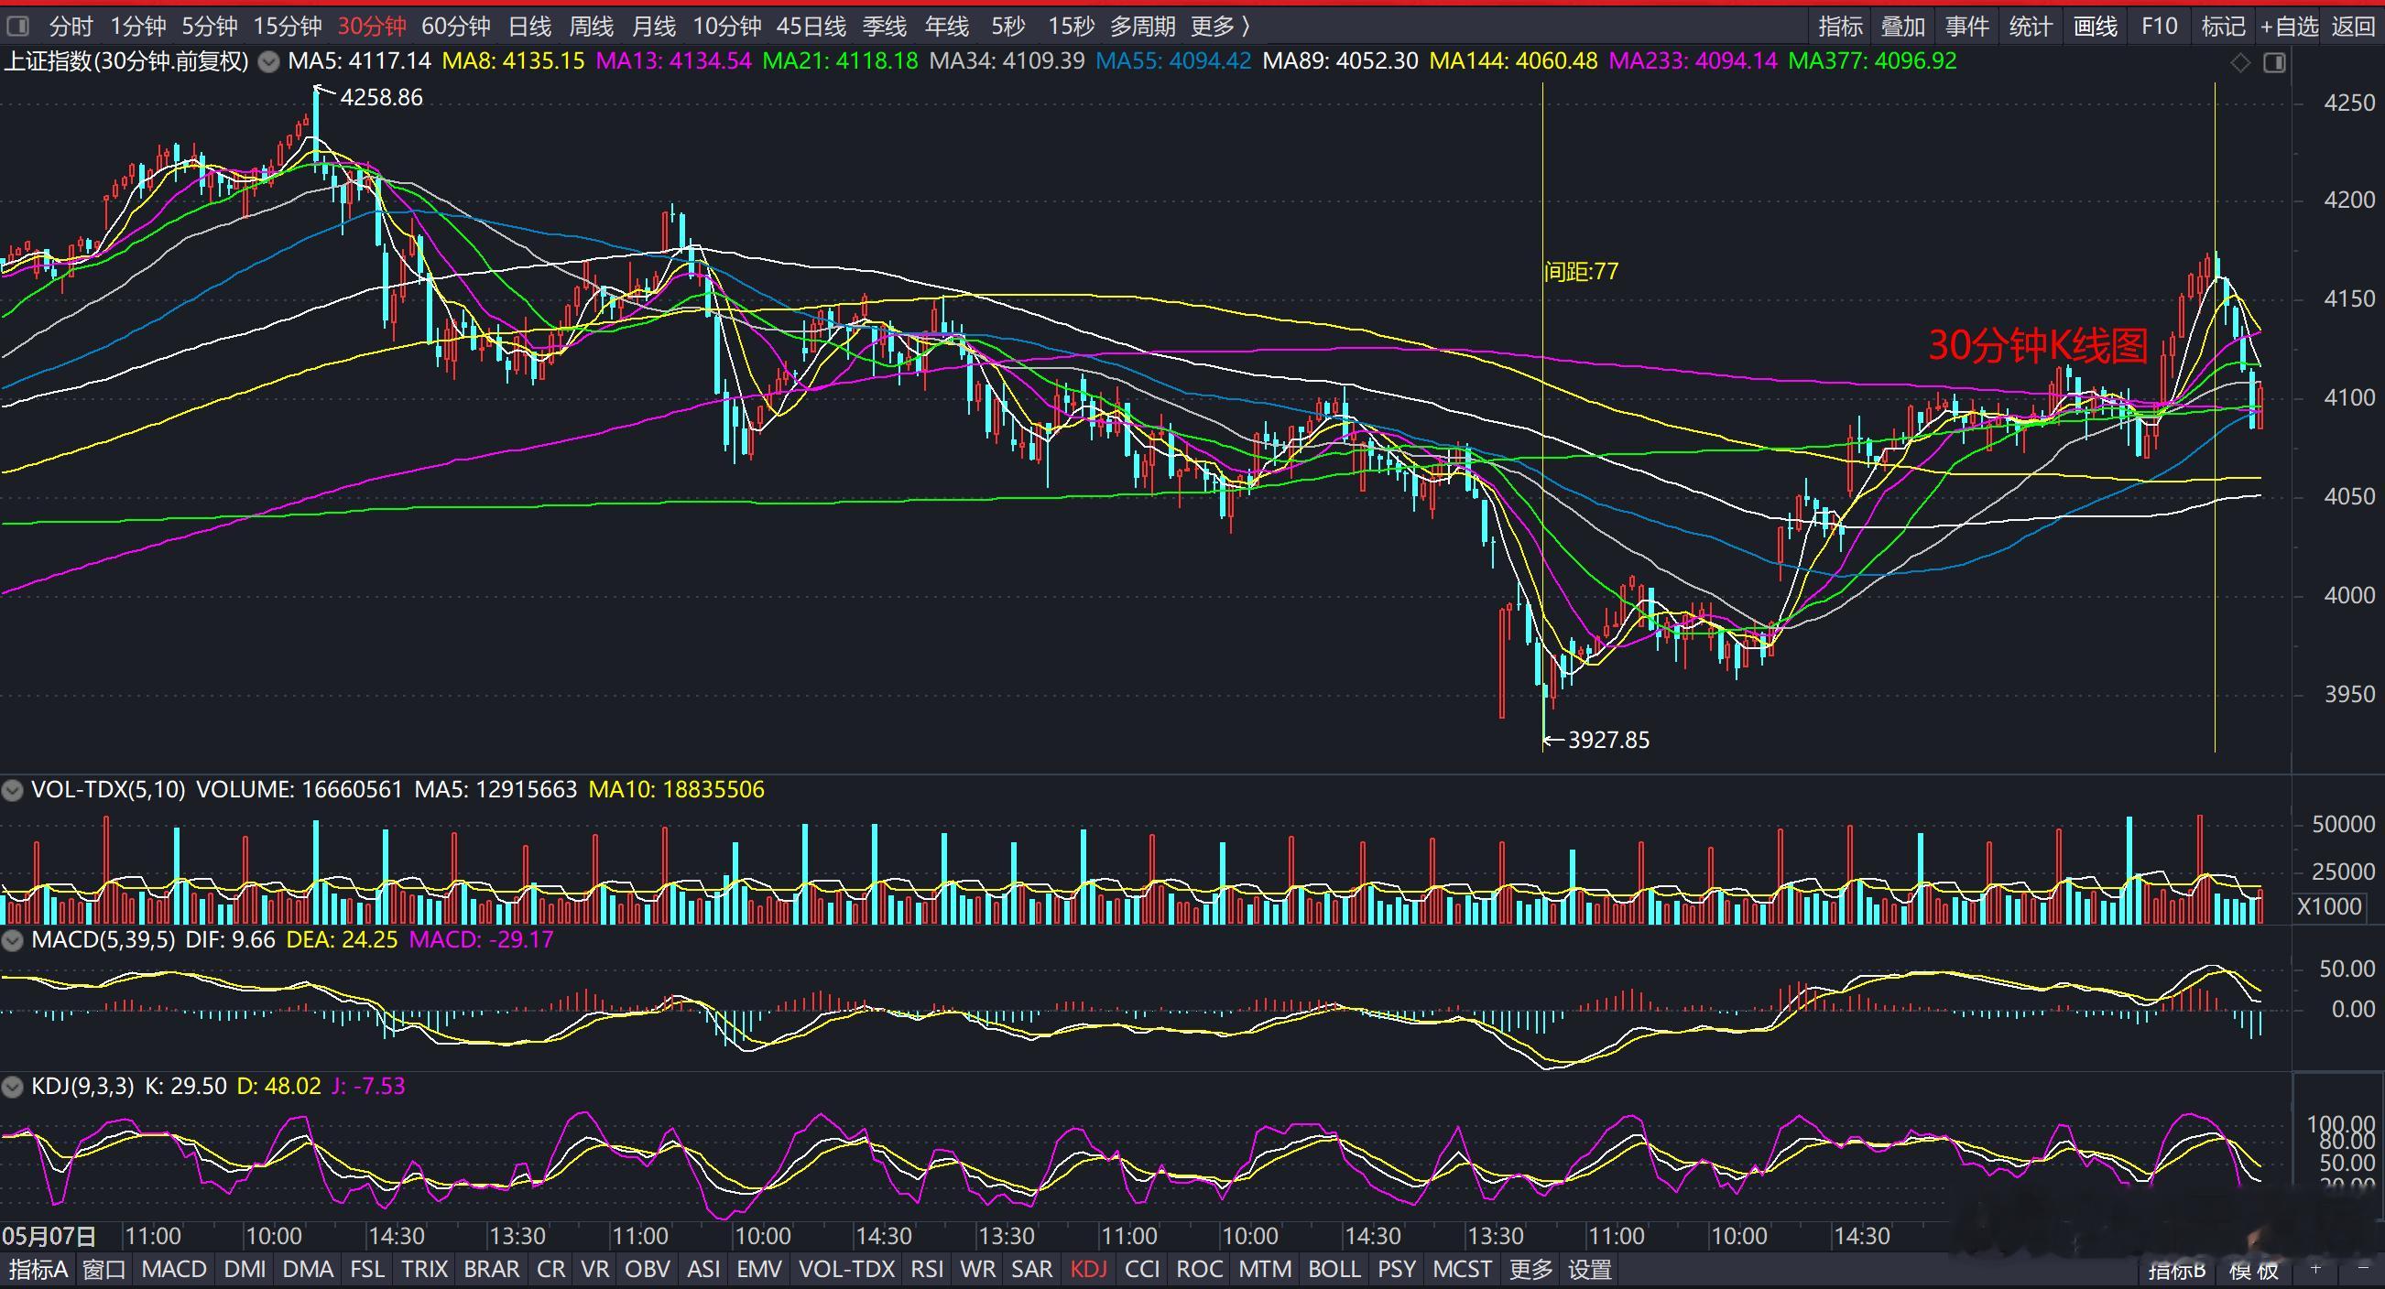Select the OBV indicator
The height and width of the screenshot is (1289, 2385).
tap(648, 1269)
